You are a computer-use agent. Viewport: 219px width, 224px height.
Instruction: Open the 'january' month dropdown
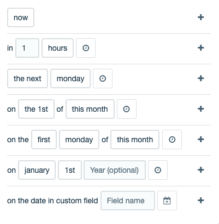tap(37, 170)
